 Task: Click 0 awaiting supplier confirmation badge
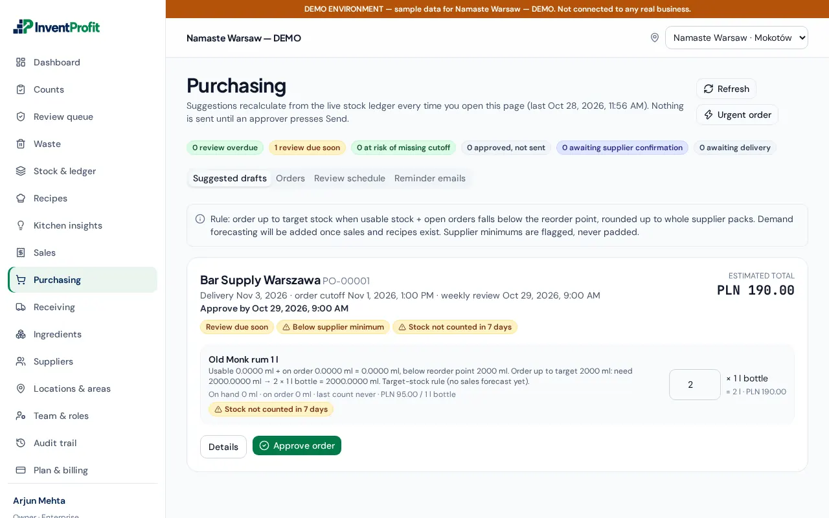[x=622, y=148]
